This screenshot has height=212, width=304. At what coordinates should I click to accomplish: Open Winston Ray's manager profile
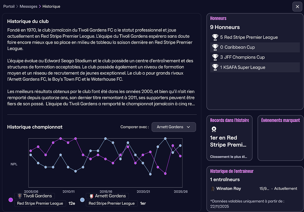[x=229, y=189]
